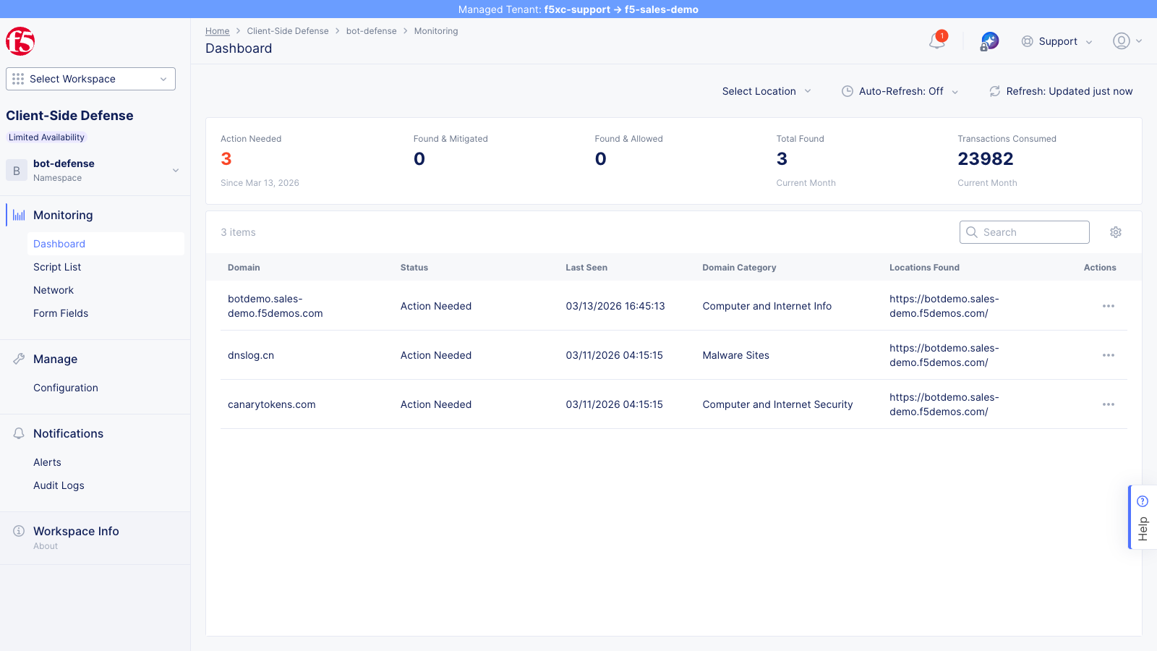Viewport: 1157px width, 651px height.
Task: Open actions menu for botdemo.sales-demo.f5demos.com row
Action: coord(1108,306)
